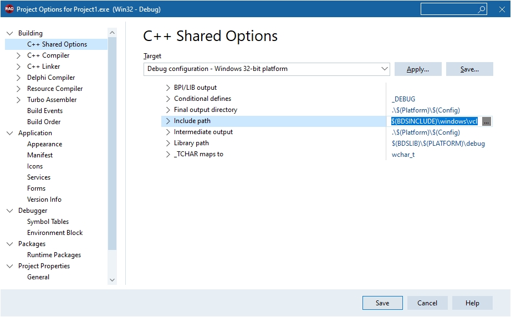This screenshot has width=511, height=317.
Task: Expand the _TCHAR maps to option
Action: pyautogui.click(x=168, y=154)
